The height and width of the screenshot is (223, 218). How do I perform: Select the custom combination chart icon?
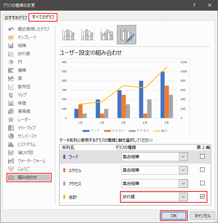(x=126, y=35)
